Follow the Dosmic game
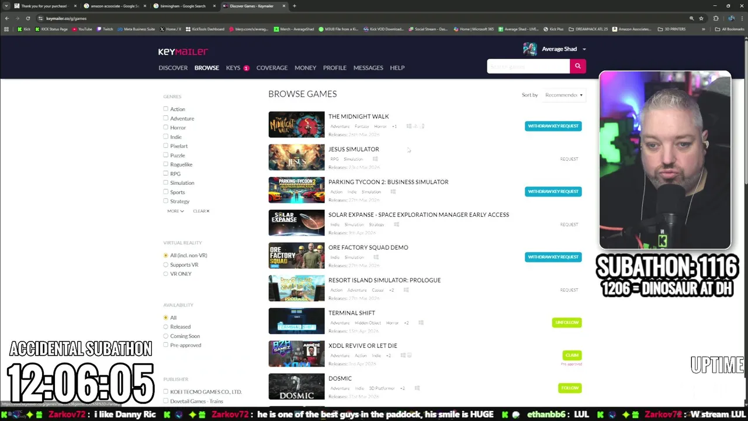The height and width of the screenshot is (421, 748). (x=570, y=388)
